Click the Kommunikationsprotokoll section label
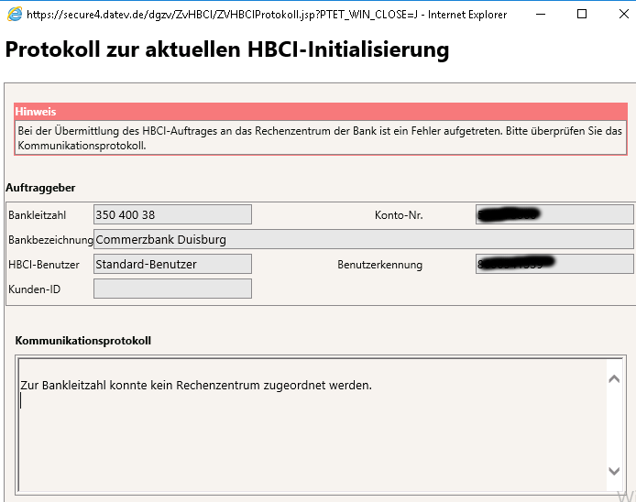This screenshot has height=502, width=636. click(x=83, y=341)
